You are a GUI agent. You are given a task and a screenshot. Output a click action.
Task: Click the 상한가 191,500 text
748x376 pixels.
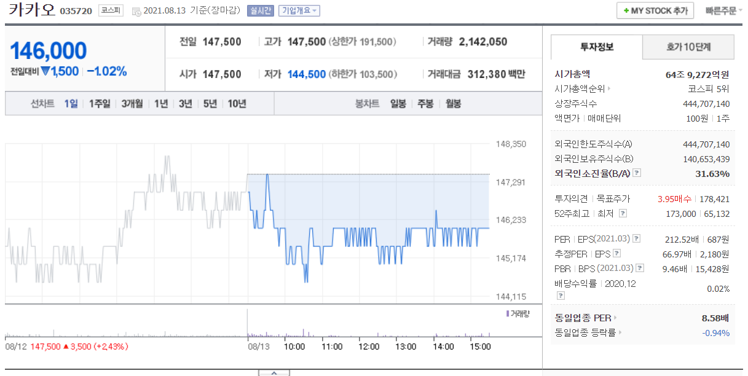tap(363, 42)
